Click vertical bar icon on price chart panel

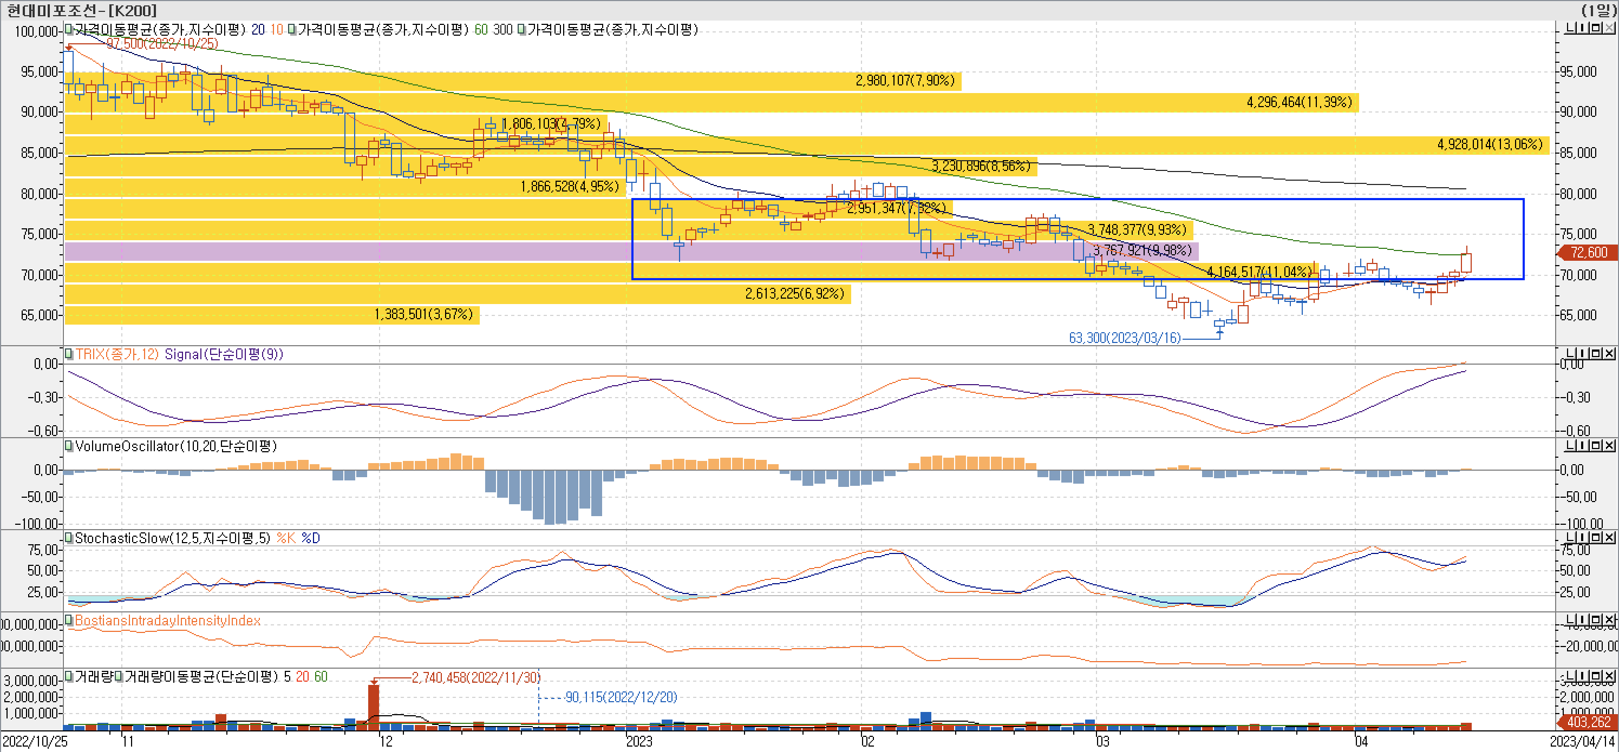point(1583,28)
